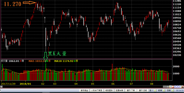Toggle the 登入 checkbox

click(x=155, y=90)
